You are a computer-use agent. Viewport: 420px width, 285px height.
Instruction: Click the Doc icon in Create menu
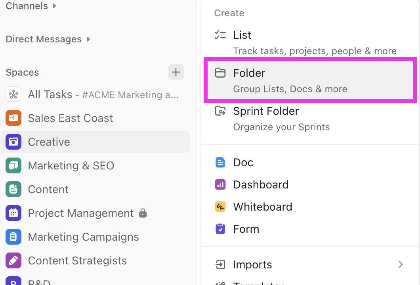(x=220, y=162)
